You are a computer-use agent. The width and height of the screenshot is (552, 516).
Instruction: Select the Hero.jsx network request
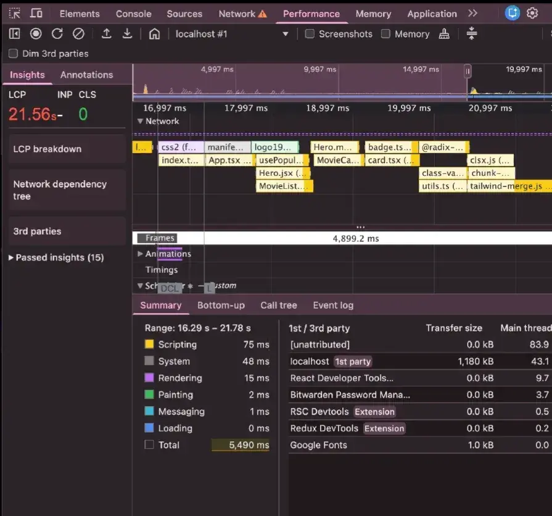point(282,173)
